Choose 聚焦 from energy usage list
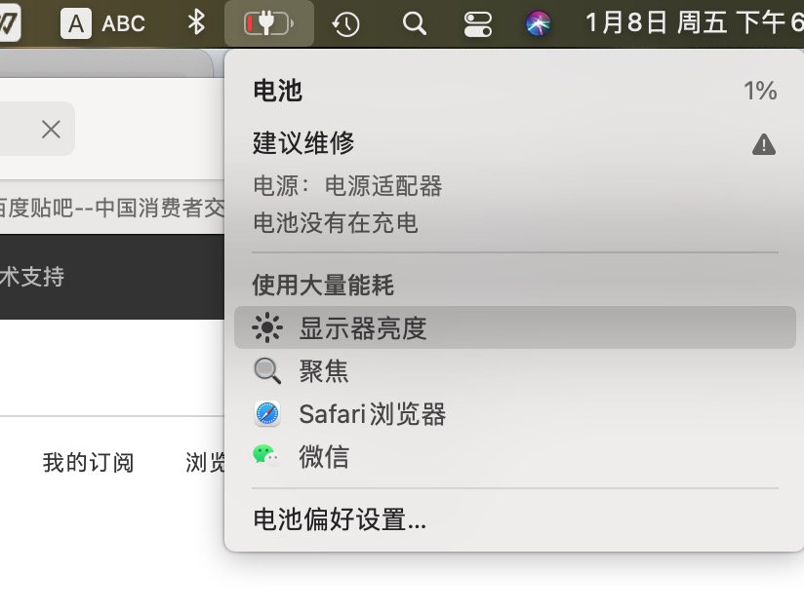The width and height of the screenshot is (804, 612). (324, 371)
